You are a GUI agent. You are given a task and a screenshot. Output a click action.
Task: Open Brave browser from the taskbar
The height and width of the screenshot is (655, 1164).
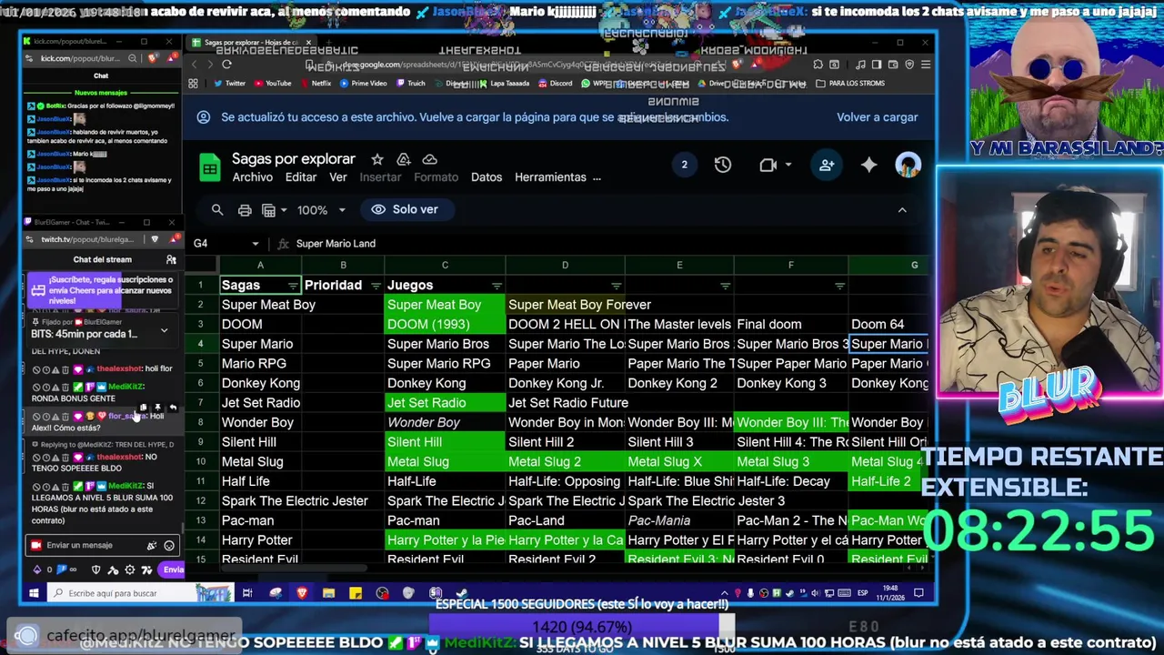tap(302, 593)
